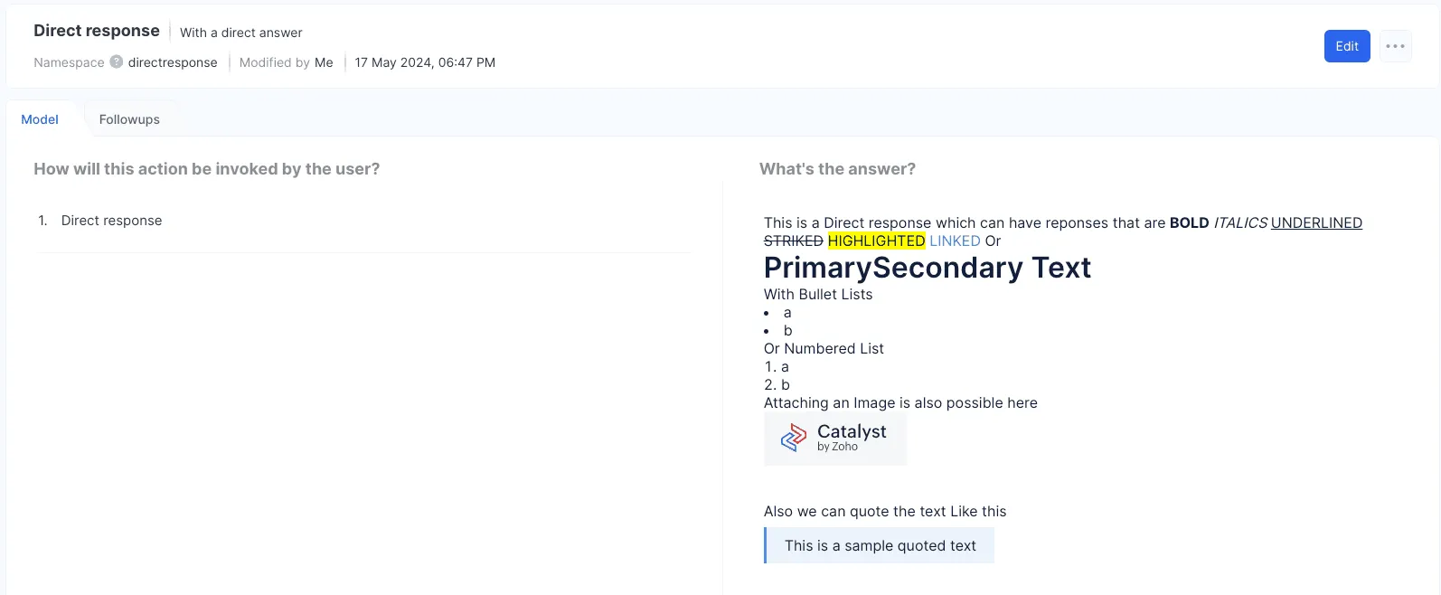Click the STRIKED strikethrough word
This screenshot has height=595, width=1441.
[x=793, y=241]
